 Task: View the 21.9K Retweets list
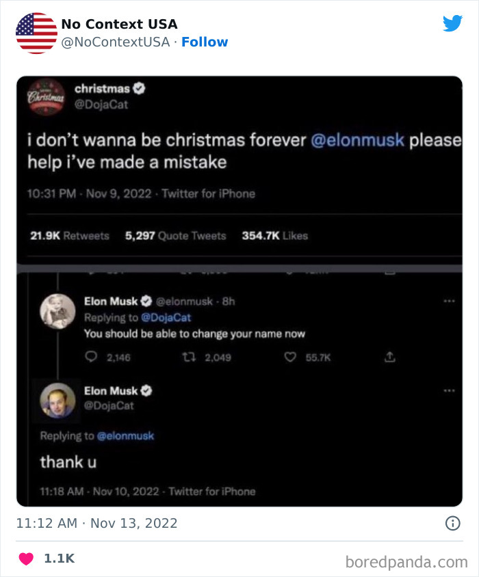pos(70,235)
